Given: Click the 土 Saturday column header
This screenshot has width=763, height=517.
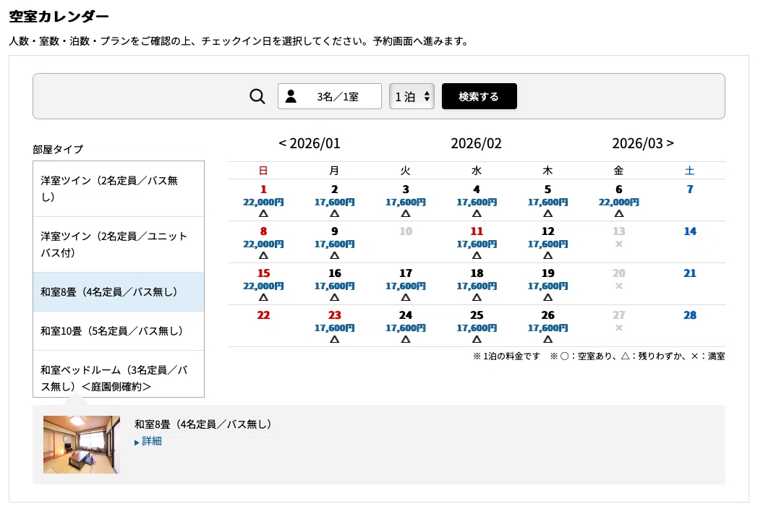Looking at the screenshot, I should 689,170.
